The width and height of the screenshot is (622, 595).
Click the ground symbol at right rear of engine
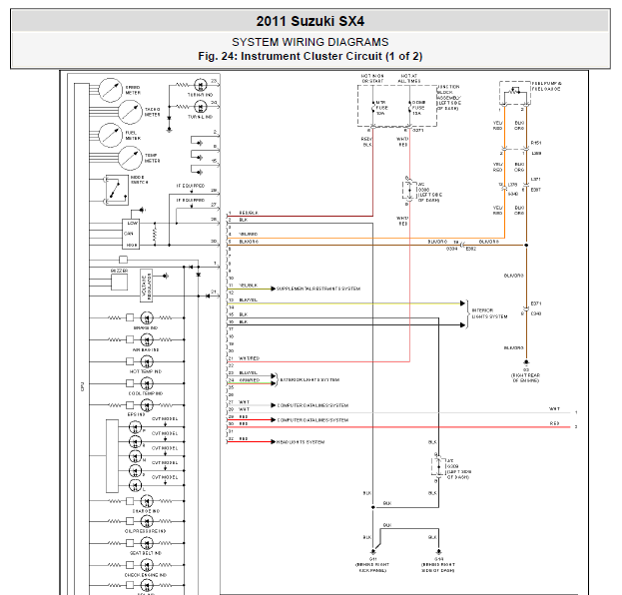(526, 362)
